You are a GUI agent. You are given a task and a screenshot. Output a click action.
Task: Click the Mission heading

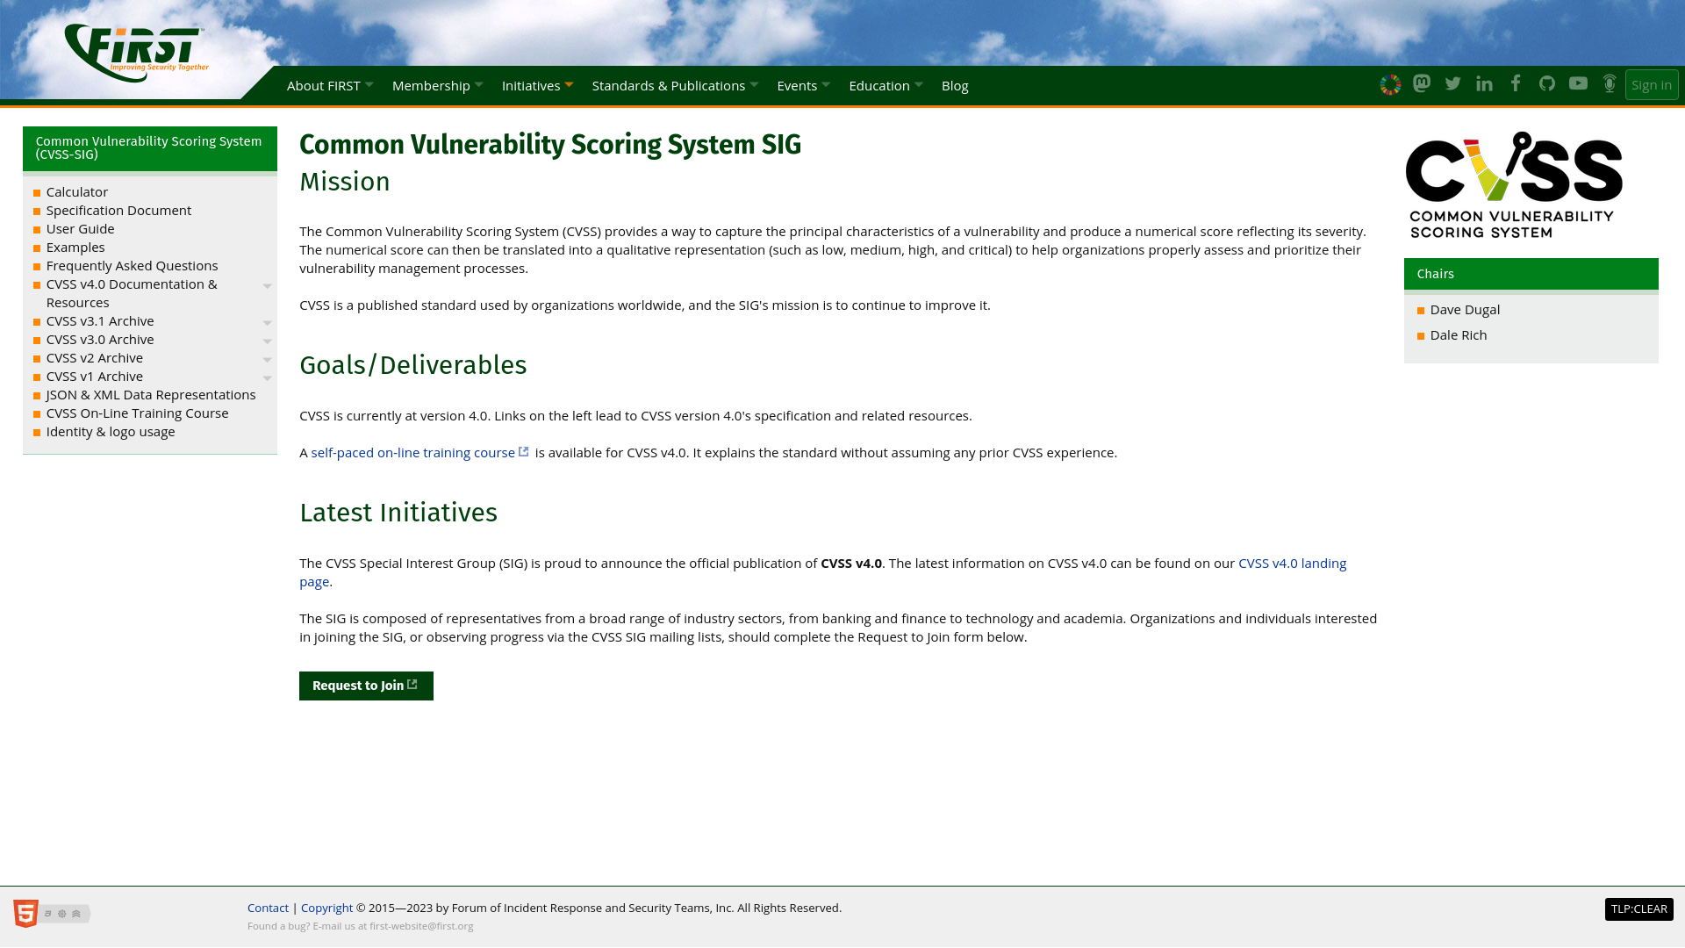click(345, 182)
